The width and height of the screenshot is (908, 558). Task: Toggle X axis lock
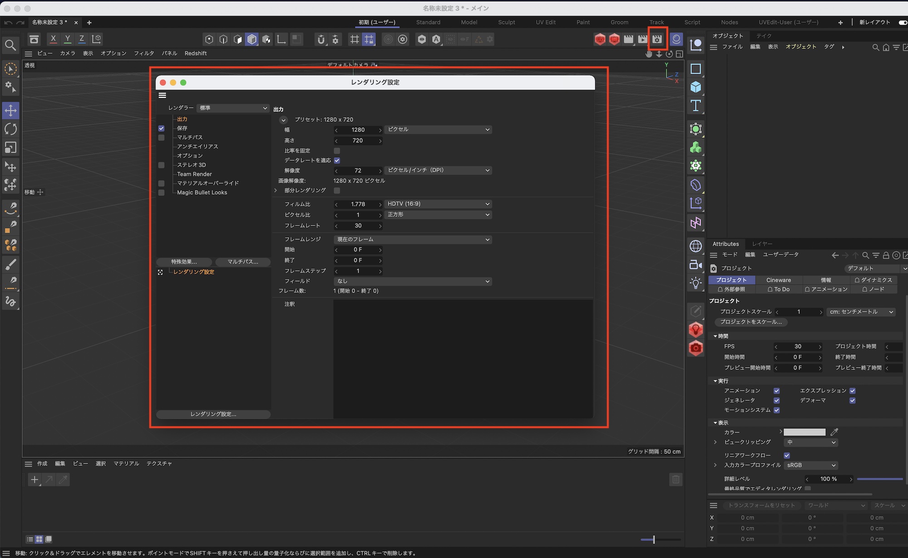(53, 39)
